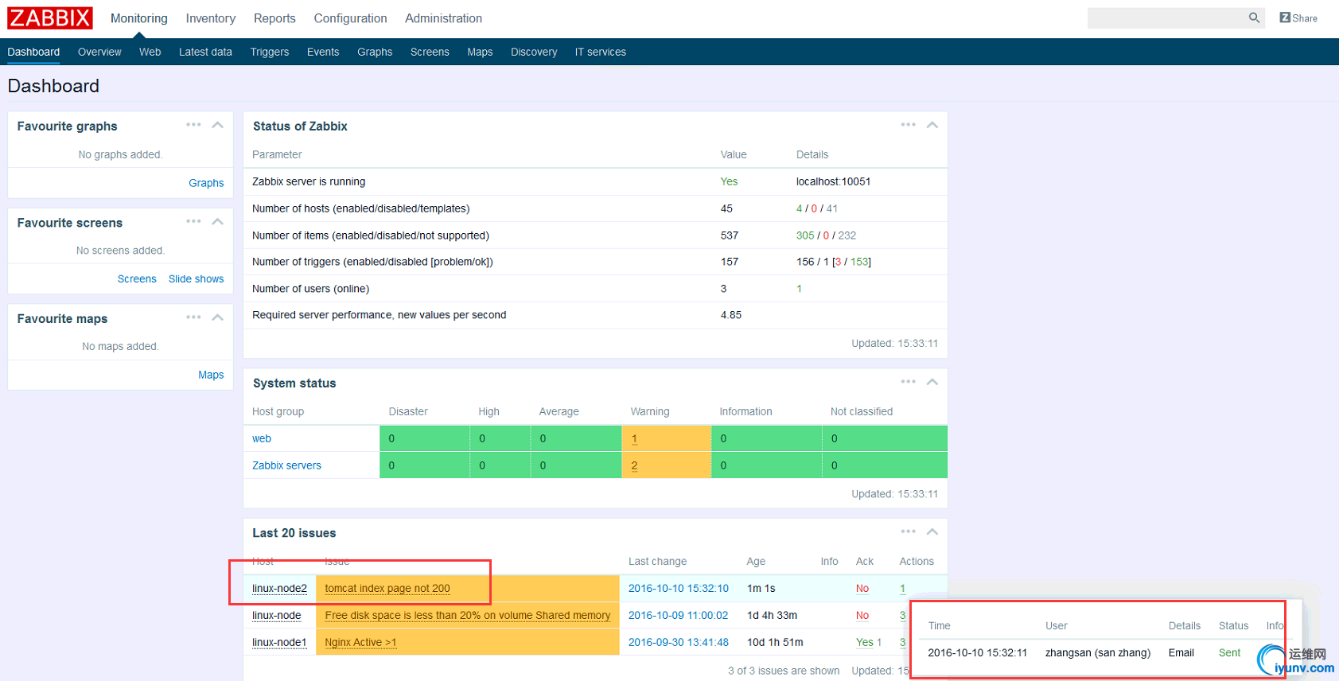Viewport: 1339px width, 681px height.
Task: Open the Slide shows link
Action: point(196,279)
